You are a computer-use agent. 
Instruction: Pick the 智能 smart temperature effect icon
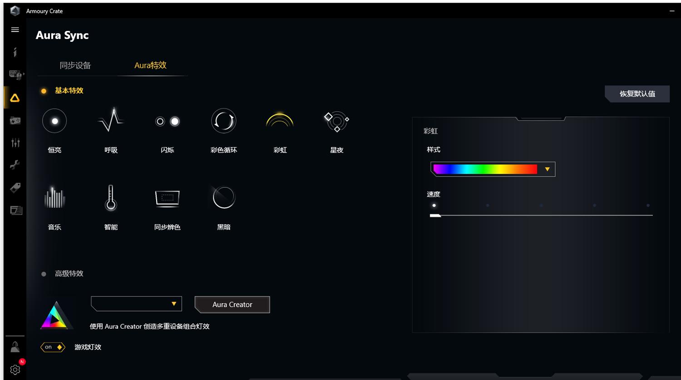(111, 198)
